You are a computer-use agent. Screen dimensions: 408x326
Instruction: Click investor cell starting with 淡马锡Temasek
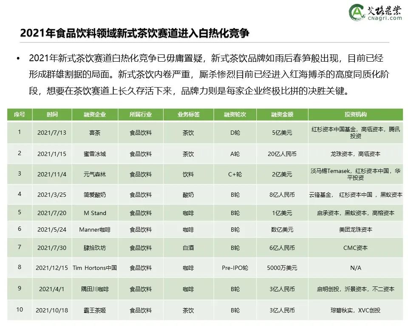tap(355, 174)
